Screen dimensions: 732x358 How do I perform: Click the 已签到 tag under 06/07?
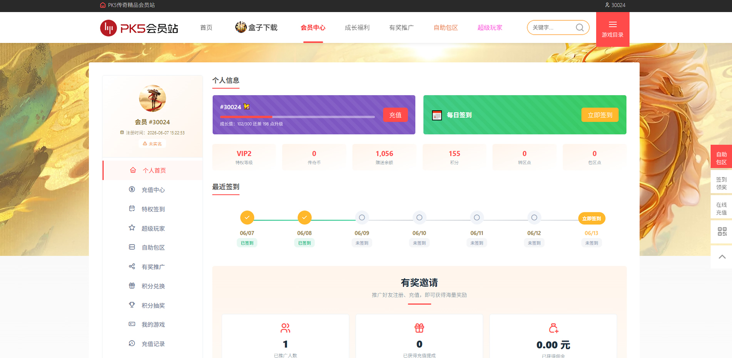tap(247, 243)
